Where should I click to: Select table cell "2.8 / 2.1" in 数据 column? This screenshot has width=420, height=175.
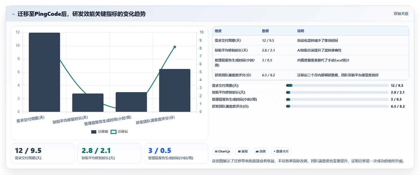pyautogui.click(x=269, y=50)
